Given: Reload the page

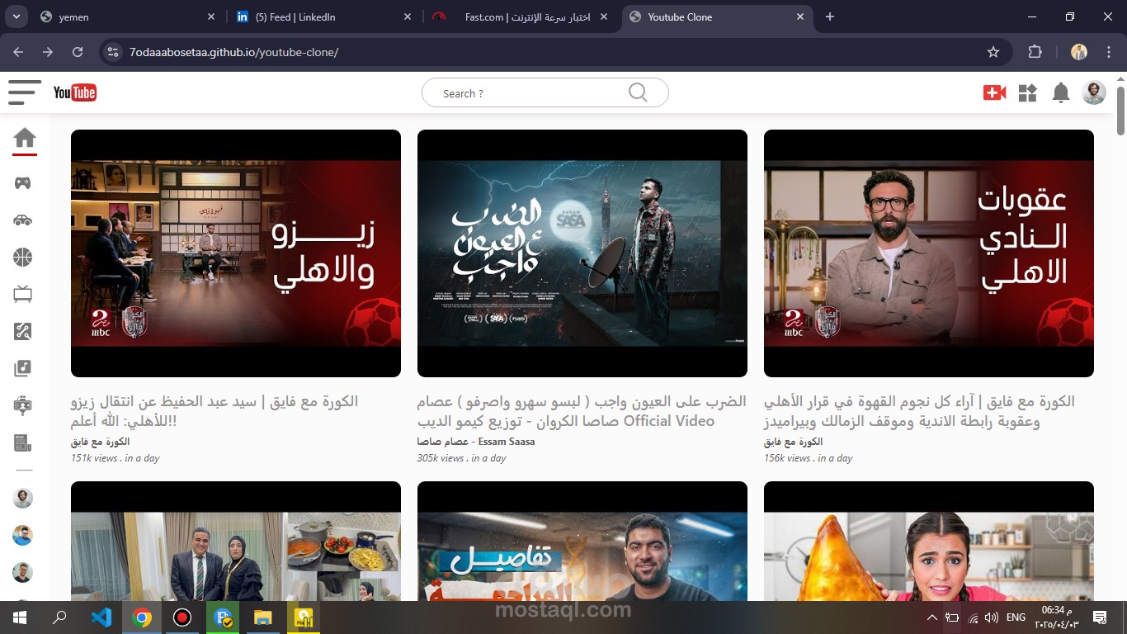Looking at the screenshot, I should pyautogui.click(x=78, y=52).
